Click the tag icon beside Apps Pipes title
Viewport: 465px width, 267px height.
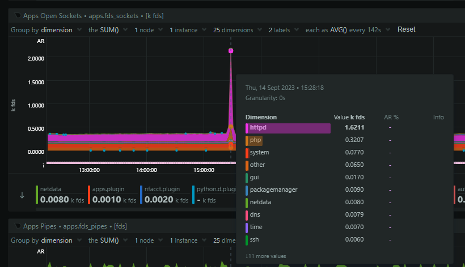[x=18, y=226]
